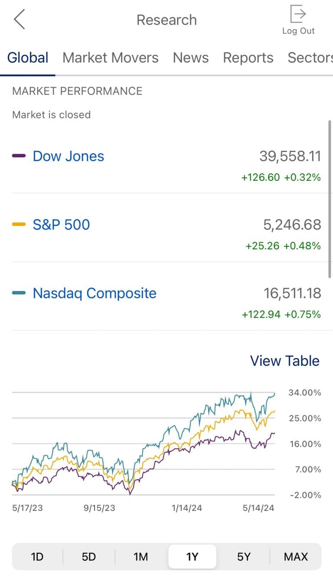Go to the News tab
Screen dimensions: 333x576
(191, 58)
